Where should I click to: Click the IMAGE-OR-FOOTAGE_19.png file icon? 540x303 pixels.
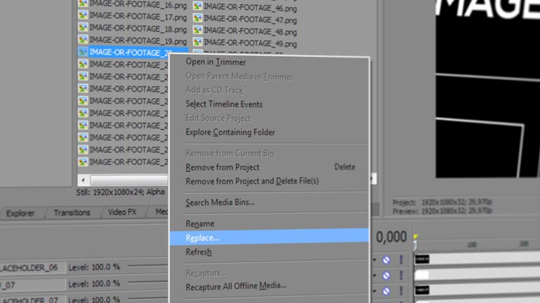(83, 39)
